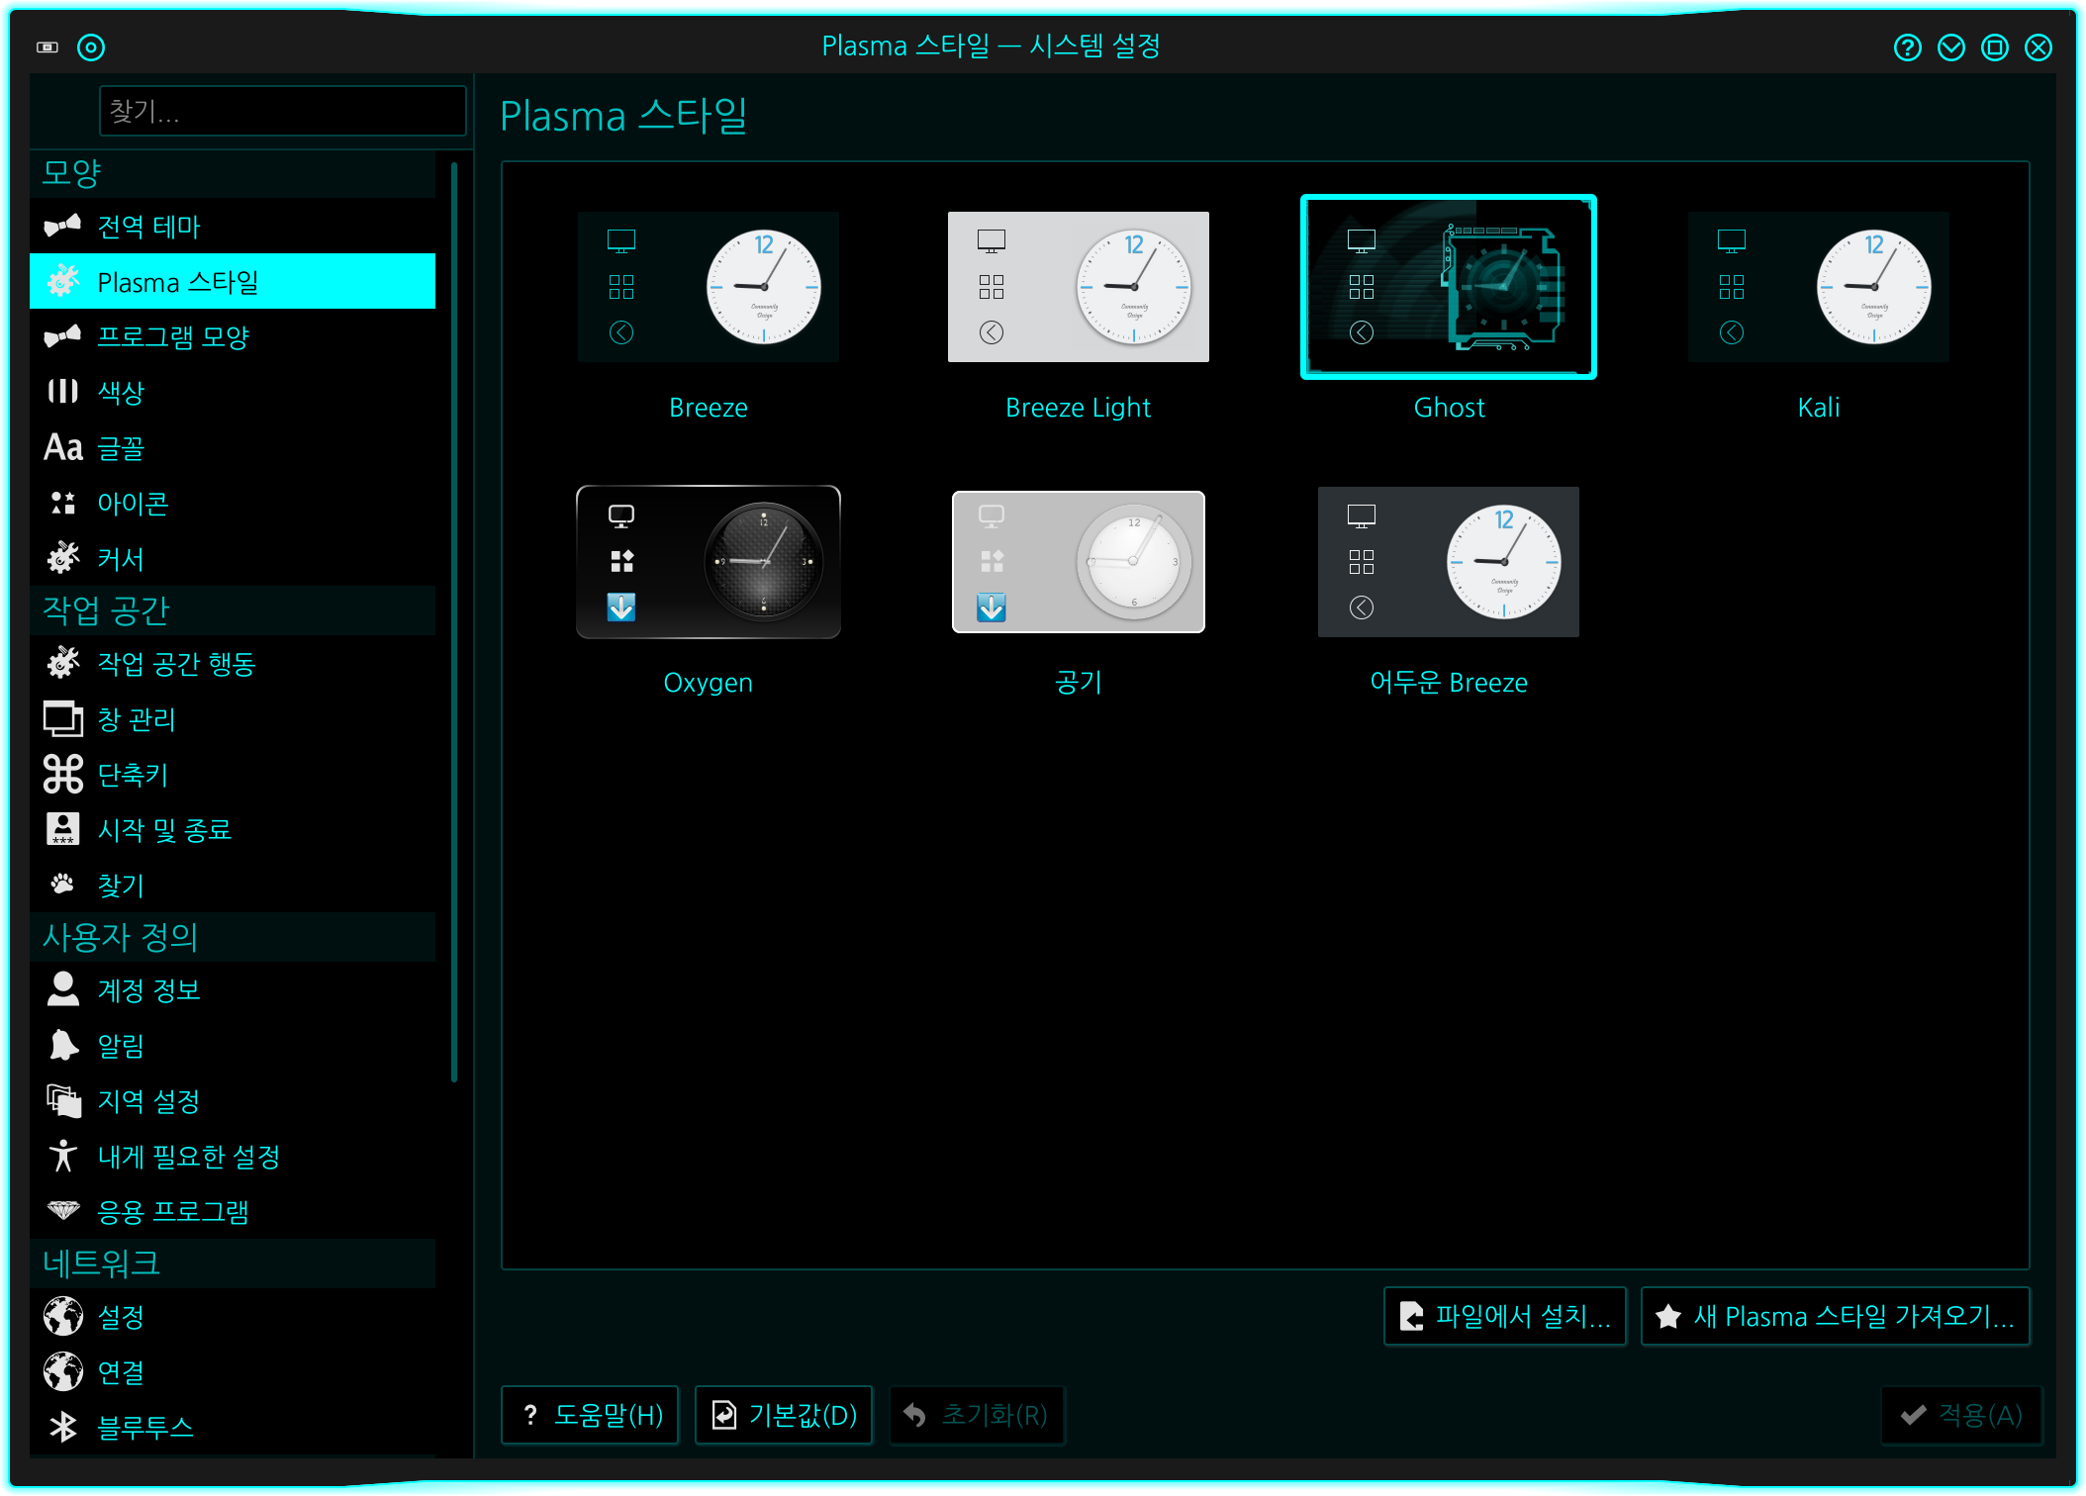Viewport: 2086px width, 1496px height.
Task: Click 새 Plasma 스타일 가져오기 button
Action: tap(1835, 1316)
